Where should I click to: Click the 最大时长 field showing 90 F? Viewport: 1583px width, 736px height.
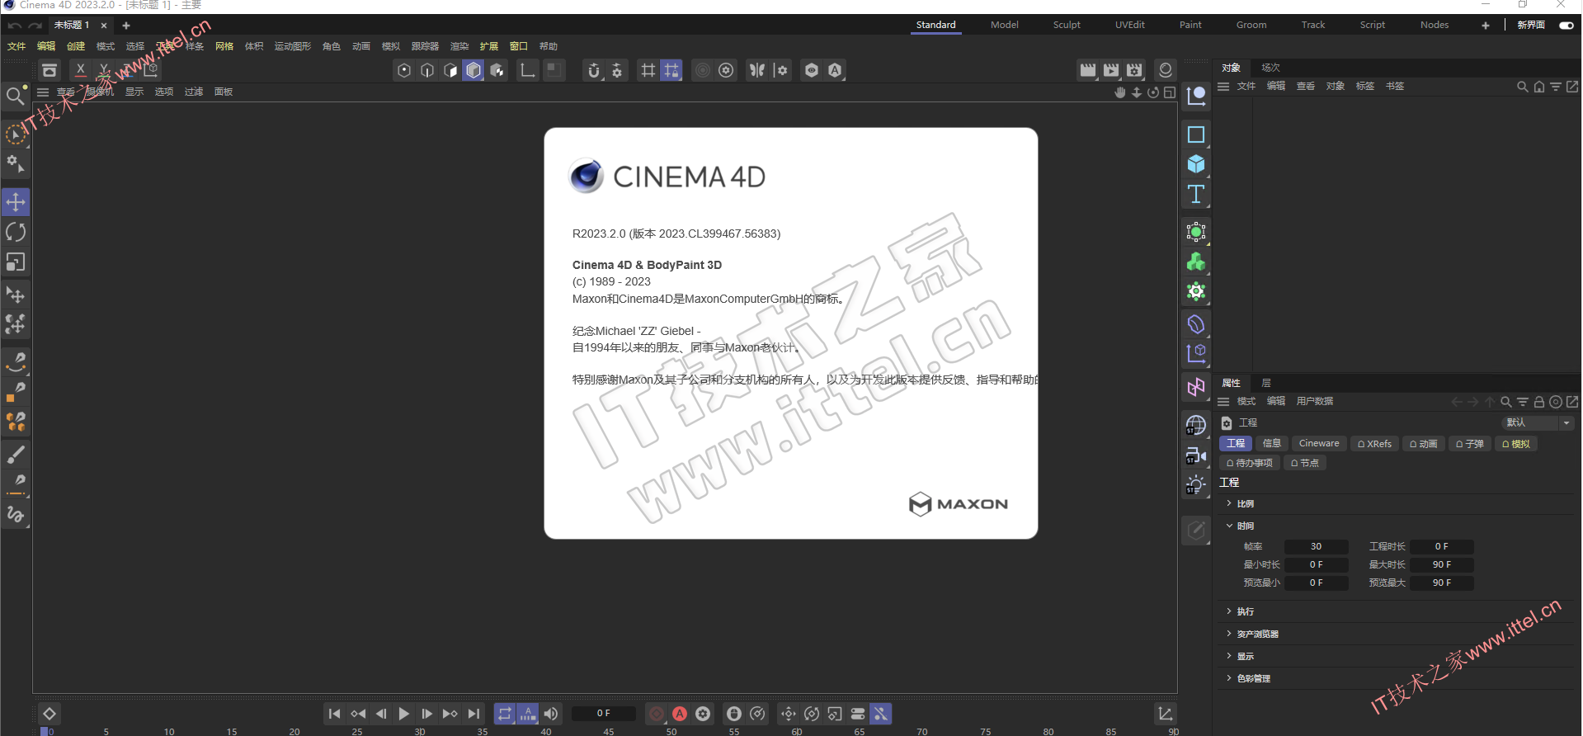pos(1441,565)
